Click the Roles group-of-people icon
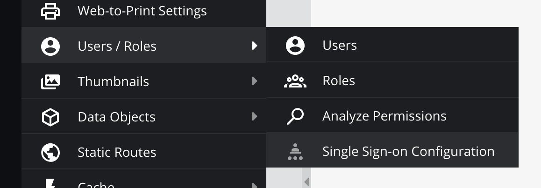The image size is (541, 188). coord(295,81)
